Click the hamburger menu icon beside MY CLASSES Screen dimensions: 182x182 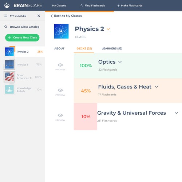click(x=6, y=16)
